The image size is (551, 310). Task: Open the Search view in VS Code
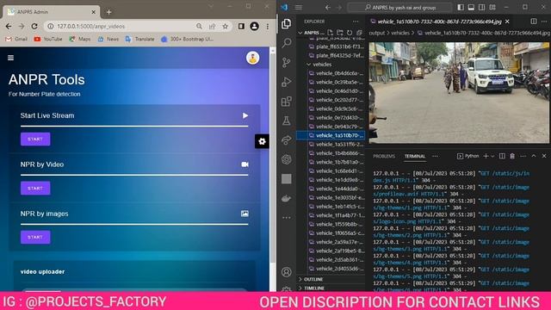(287, 43)
